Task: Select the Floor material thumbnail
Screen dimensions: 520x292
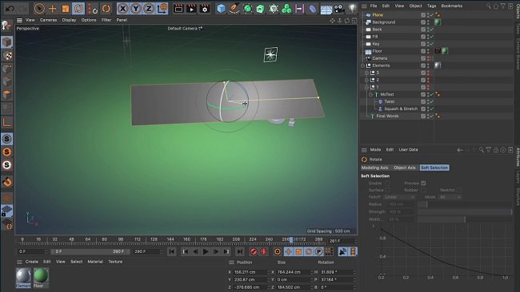Action: (41, 277)
